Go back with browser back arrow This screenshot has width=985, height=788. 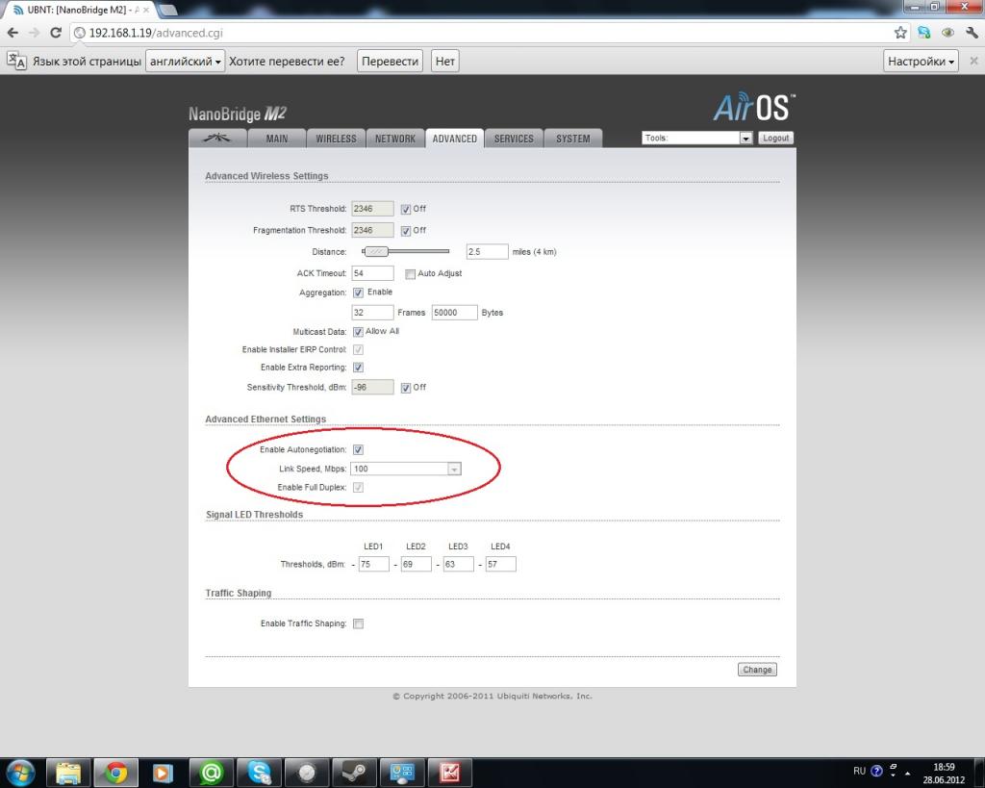tap(13, 33)
